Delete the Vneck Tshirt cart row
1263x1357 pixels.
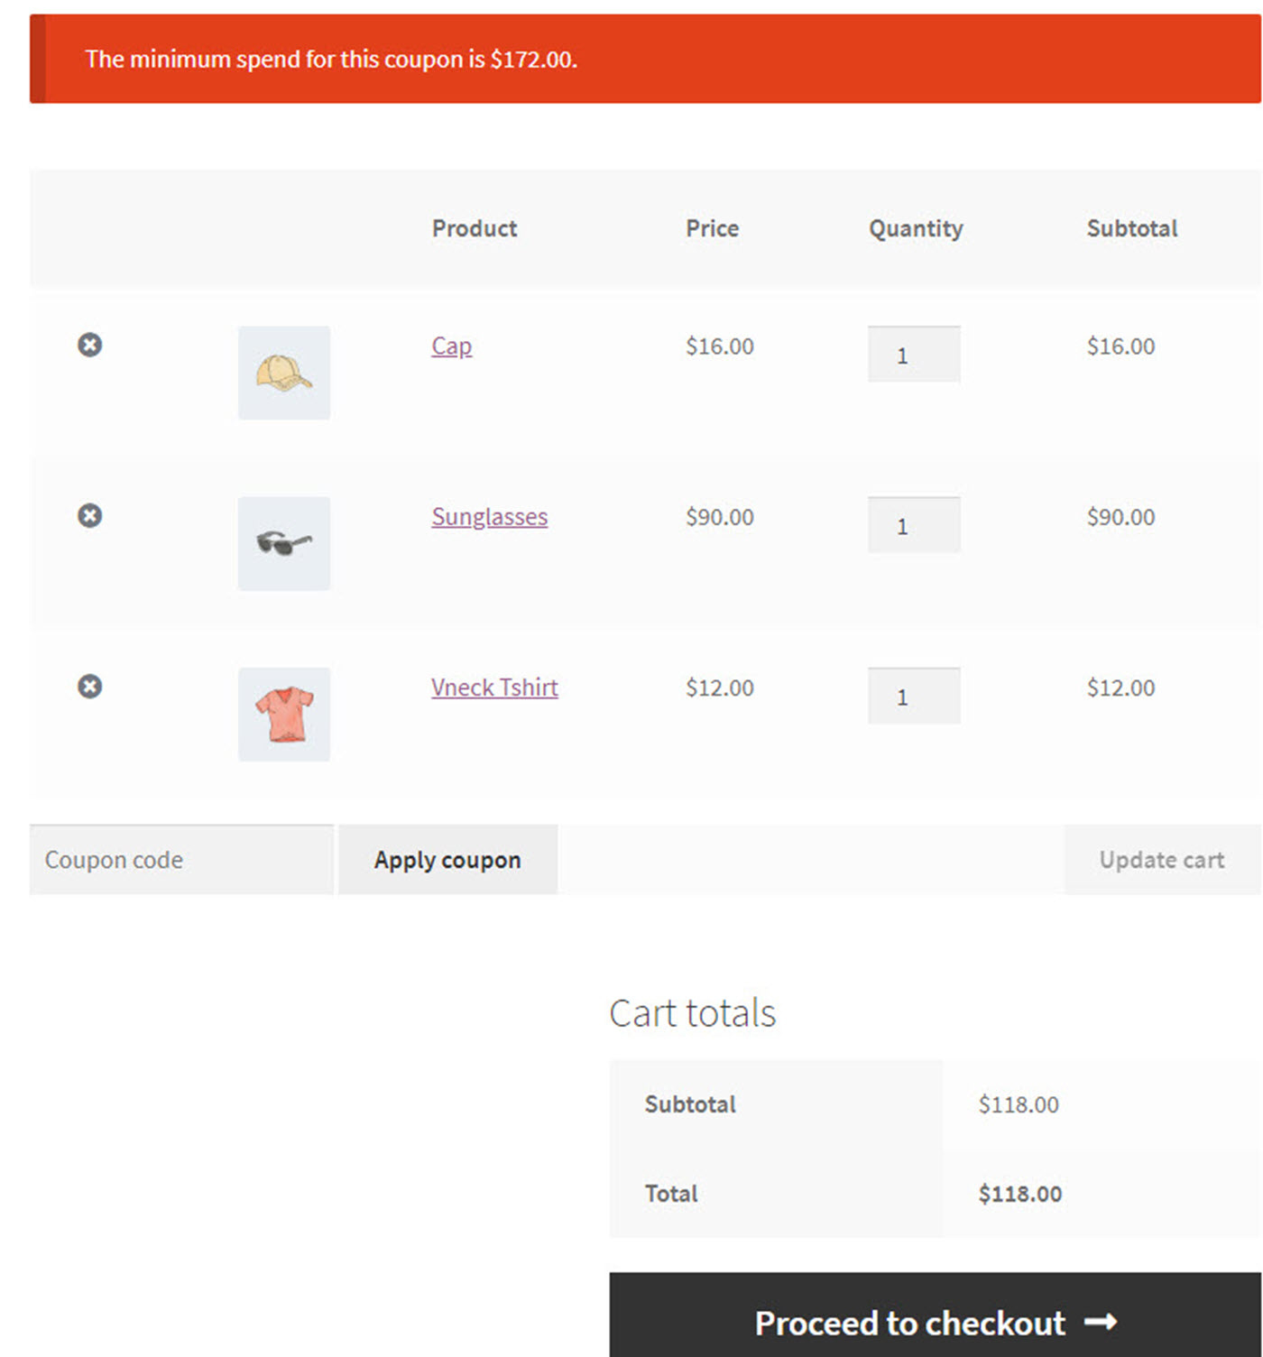[x=89, y=687]
